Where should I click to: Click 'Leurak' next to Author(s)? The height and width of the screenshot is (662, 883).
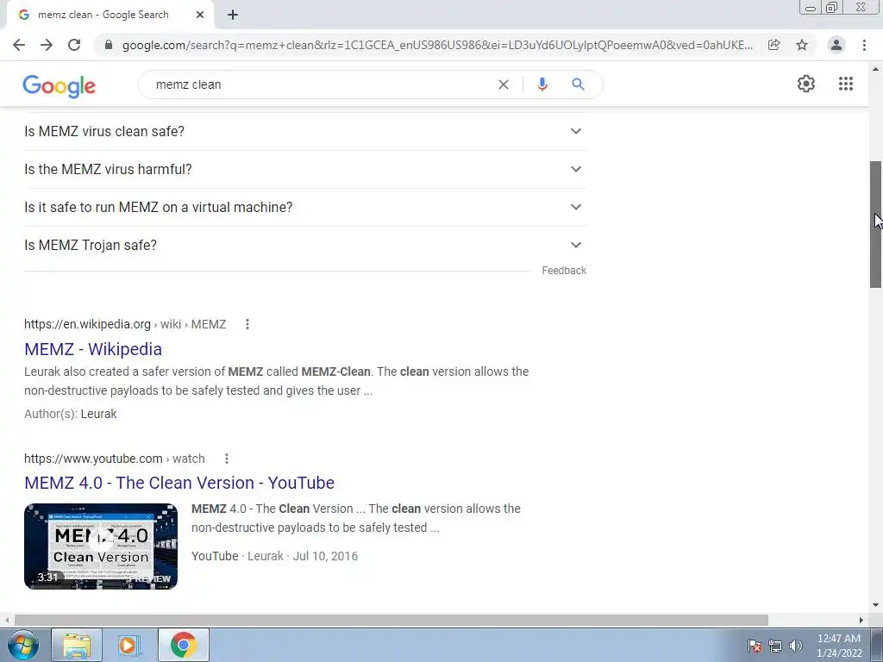coord(98,414)
